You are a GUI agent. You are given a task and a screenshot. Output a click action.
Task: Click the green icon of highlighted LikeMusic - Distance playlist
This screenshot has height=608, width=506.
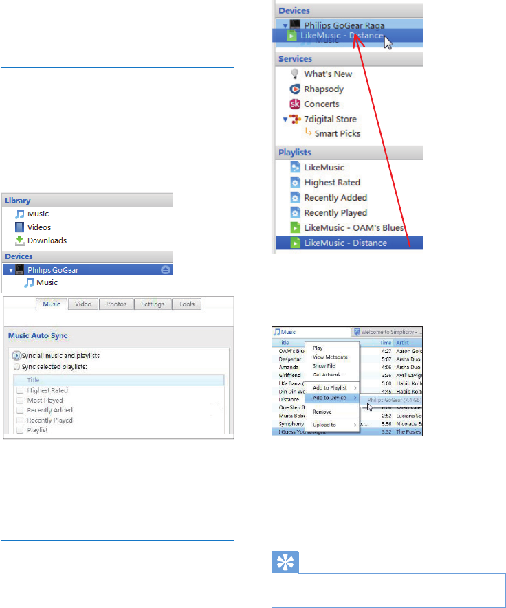296,243
